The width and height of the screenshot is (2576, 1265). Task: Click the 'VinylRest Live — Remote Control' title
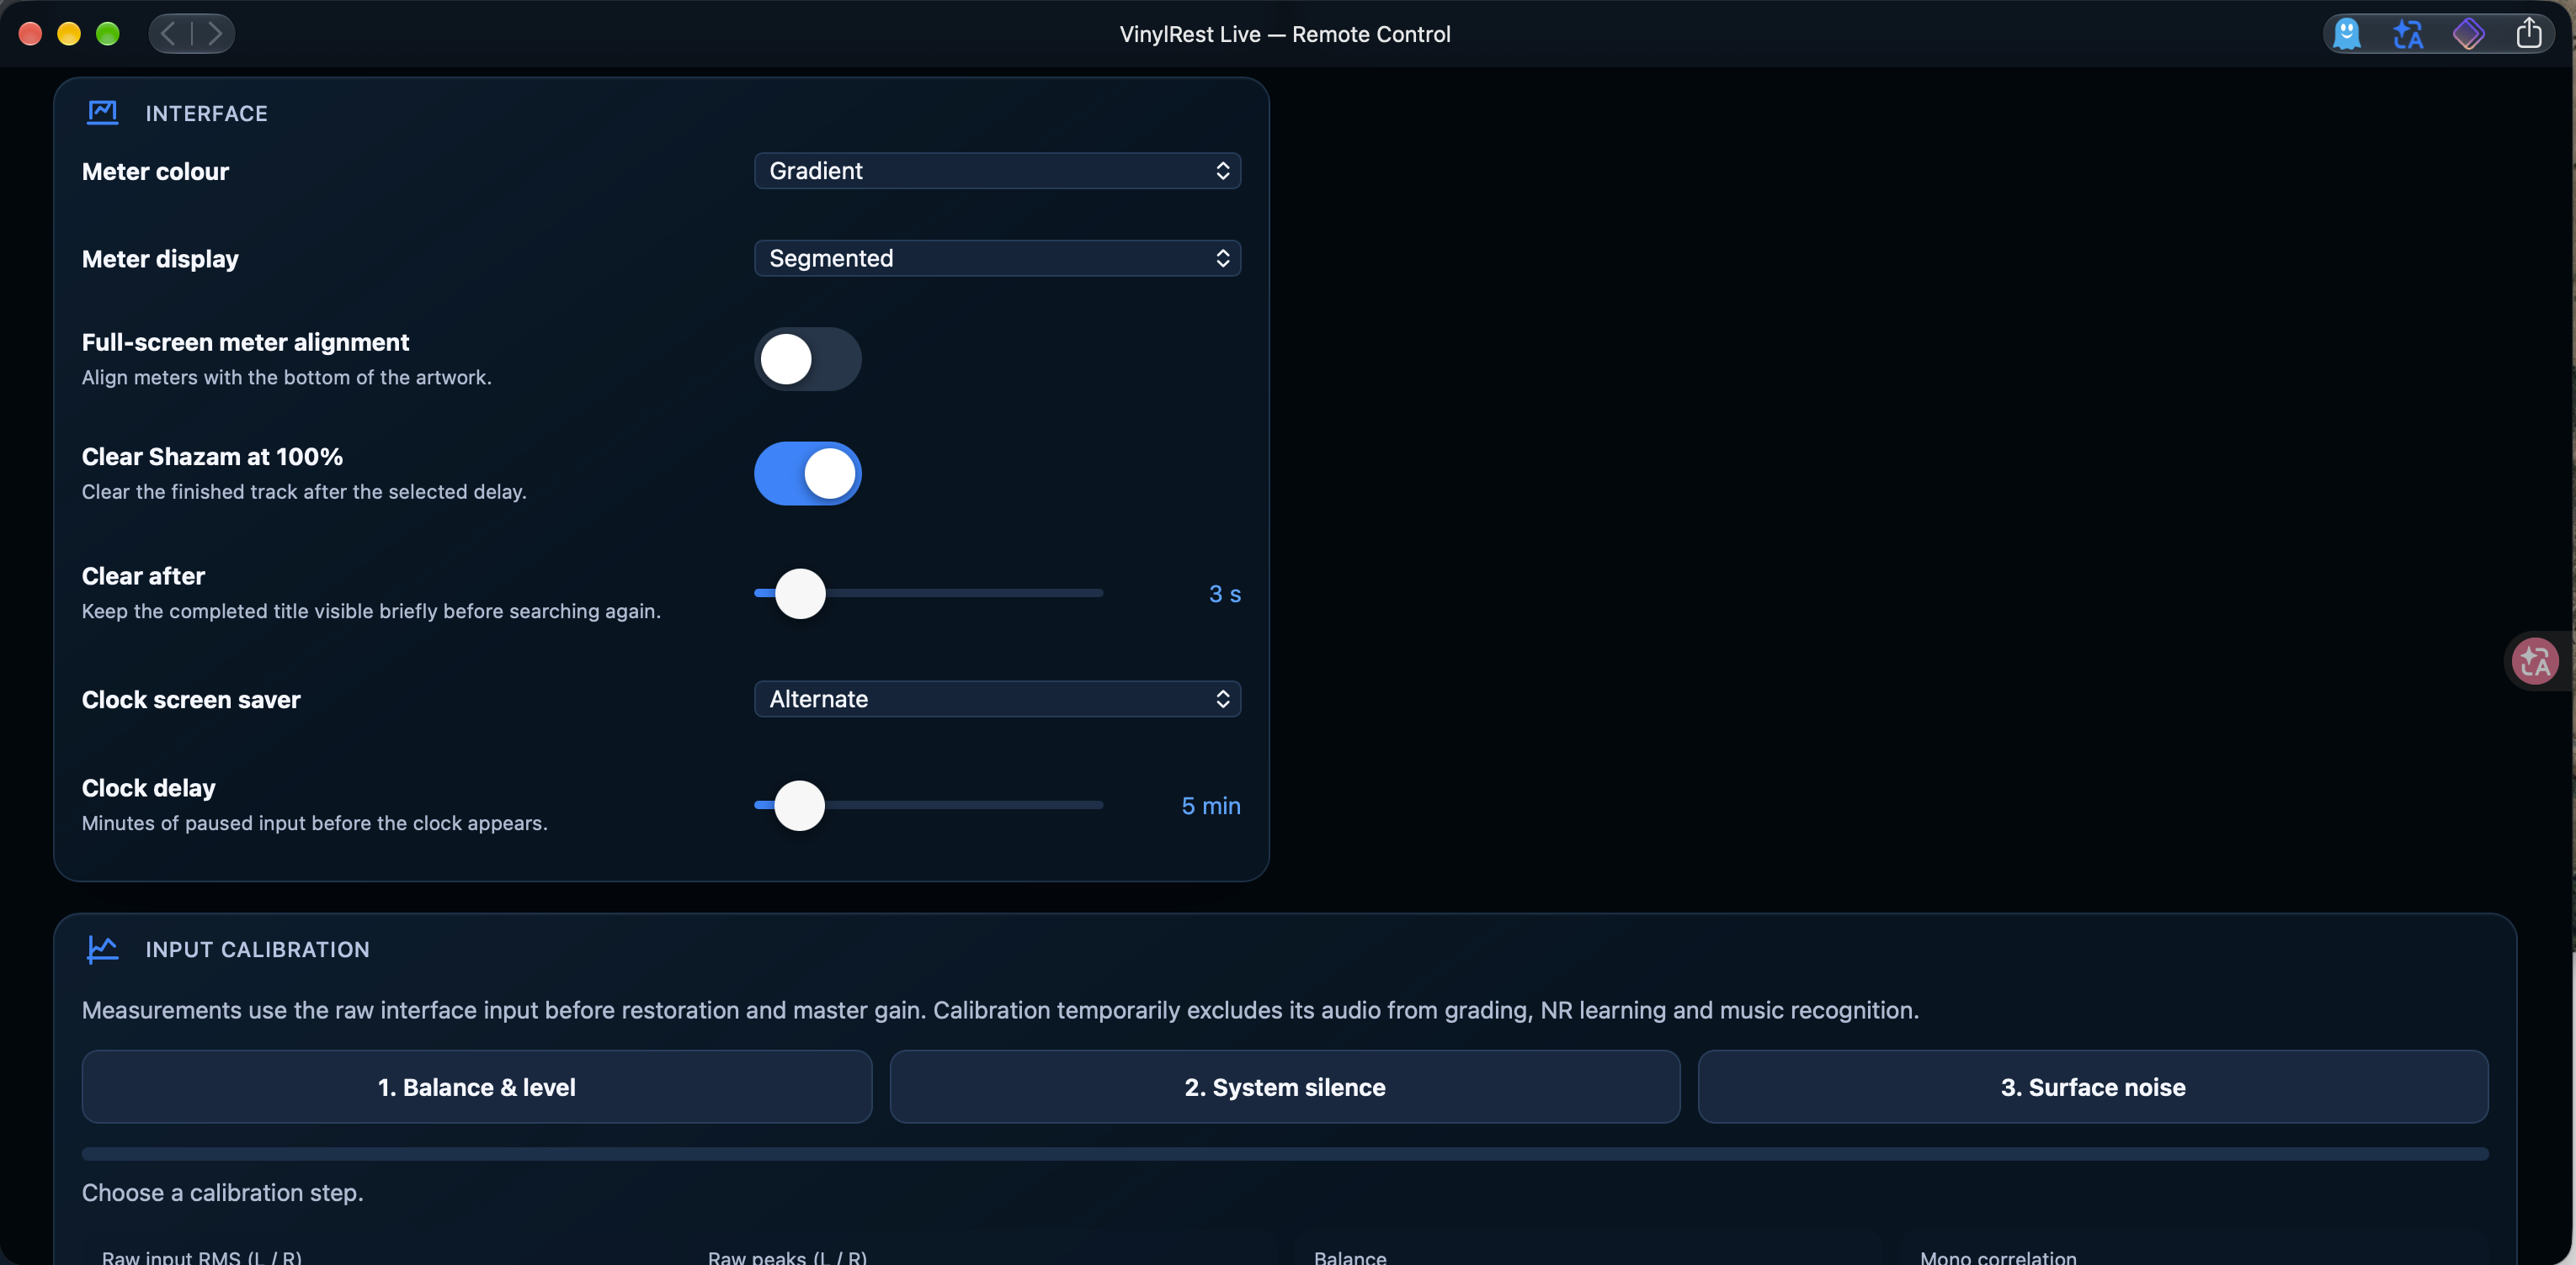tap(1285, 34)
